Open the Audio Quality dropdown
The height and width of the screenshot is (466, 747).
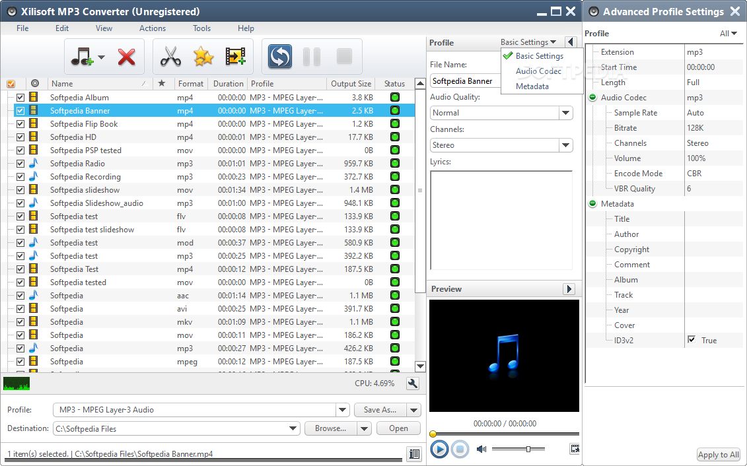coord(565,113)
